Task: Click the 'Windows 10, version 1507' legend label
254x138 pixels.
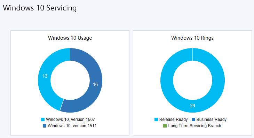Action: (71, 120)
